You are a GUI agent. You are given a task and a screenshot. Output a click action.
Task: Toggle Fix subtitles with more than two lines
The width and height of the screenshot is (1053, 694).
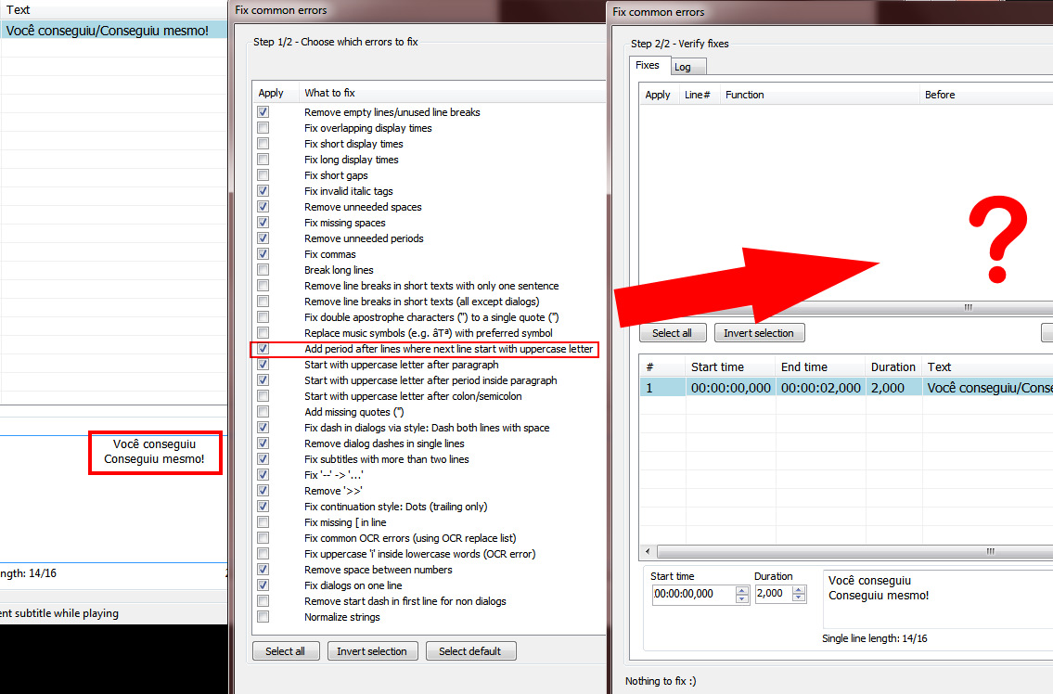[263, 459]
